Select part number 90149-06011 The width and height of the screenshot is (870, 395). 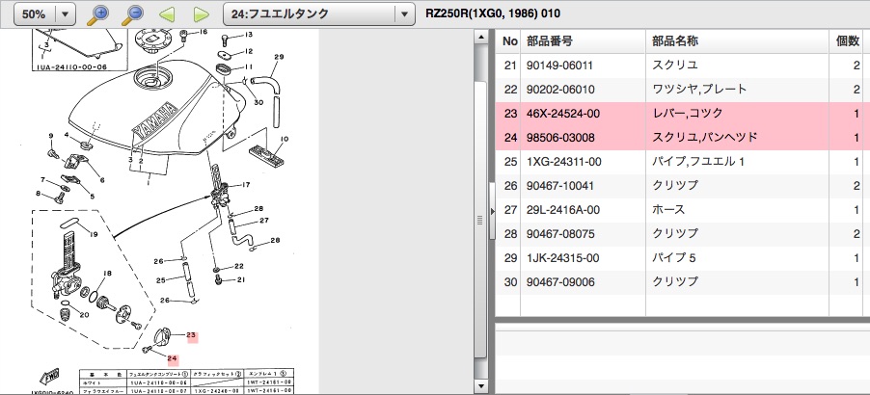(x=559, y=66)
